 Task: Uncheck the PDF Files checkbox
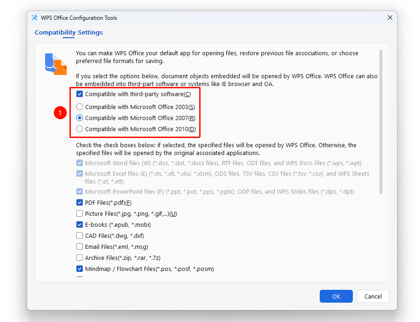(80, 202)
